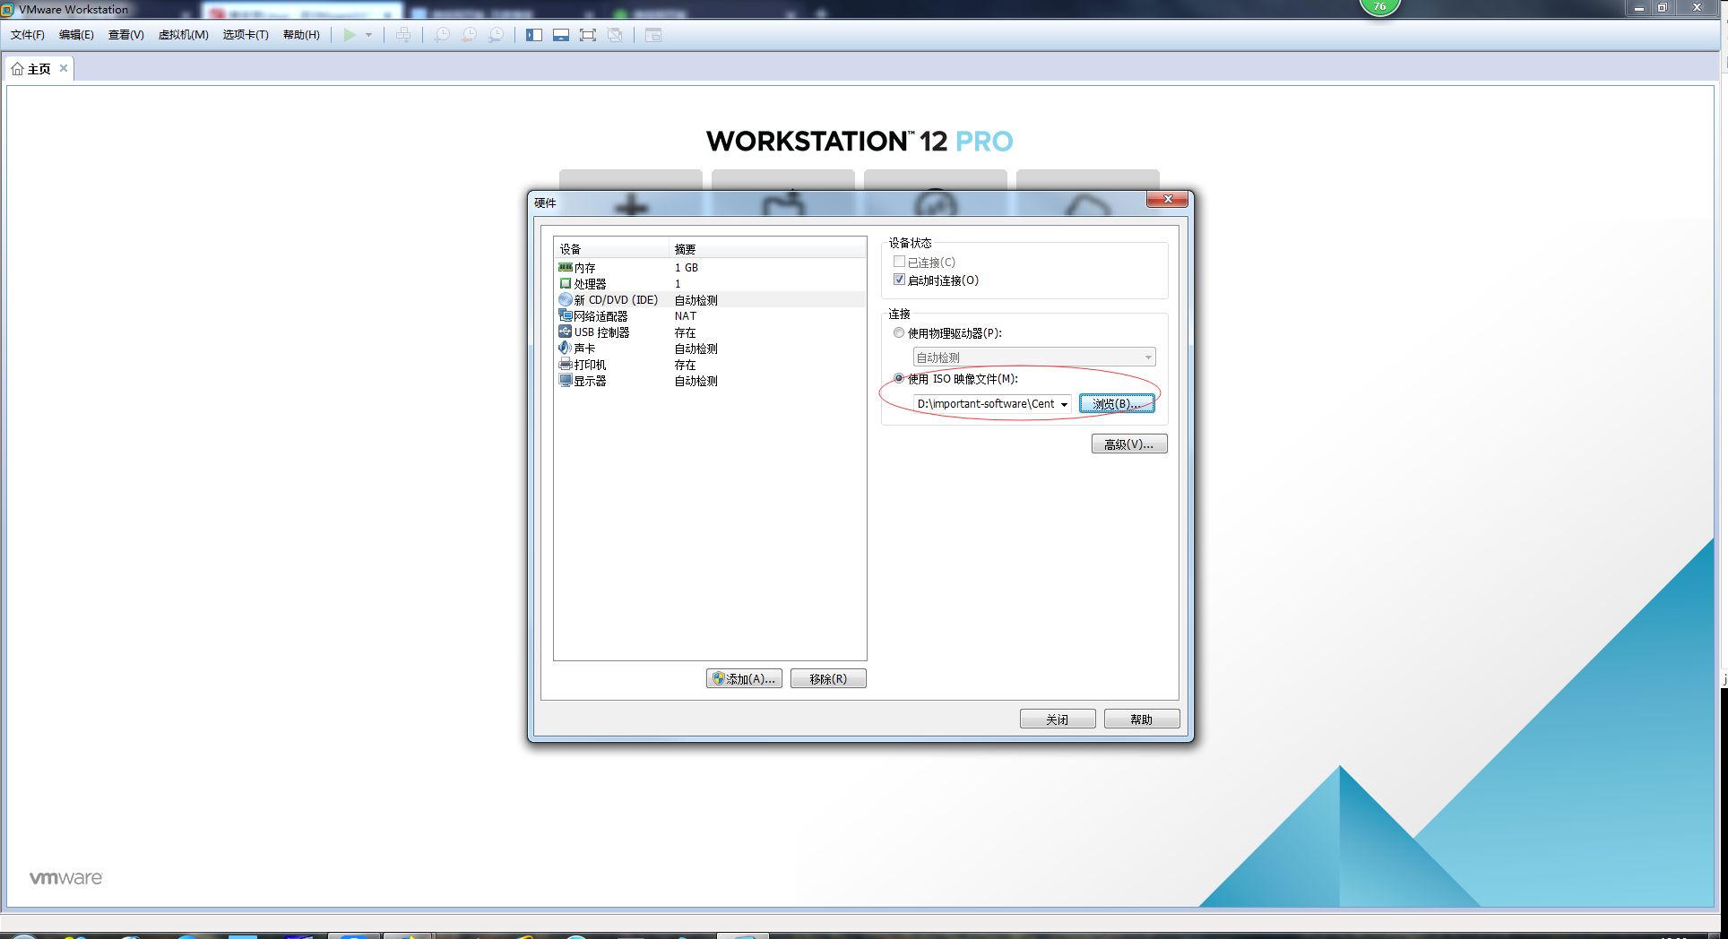Click the 摘要 column header
1728x939 pixels.
tap(769, 249)
